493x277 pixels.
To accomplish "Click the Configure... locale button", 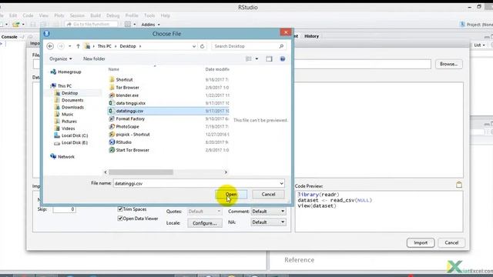I will (x=205, y=223).
